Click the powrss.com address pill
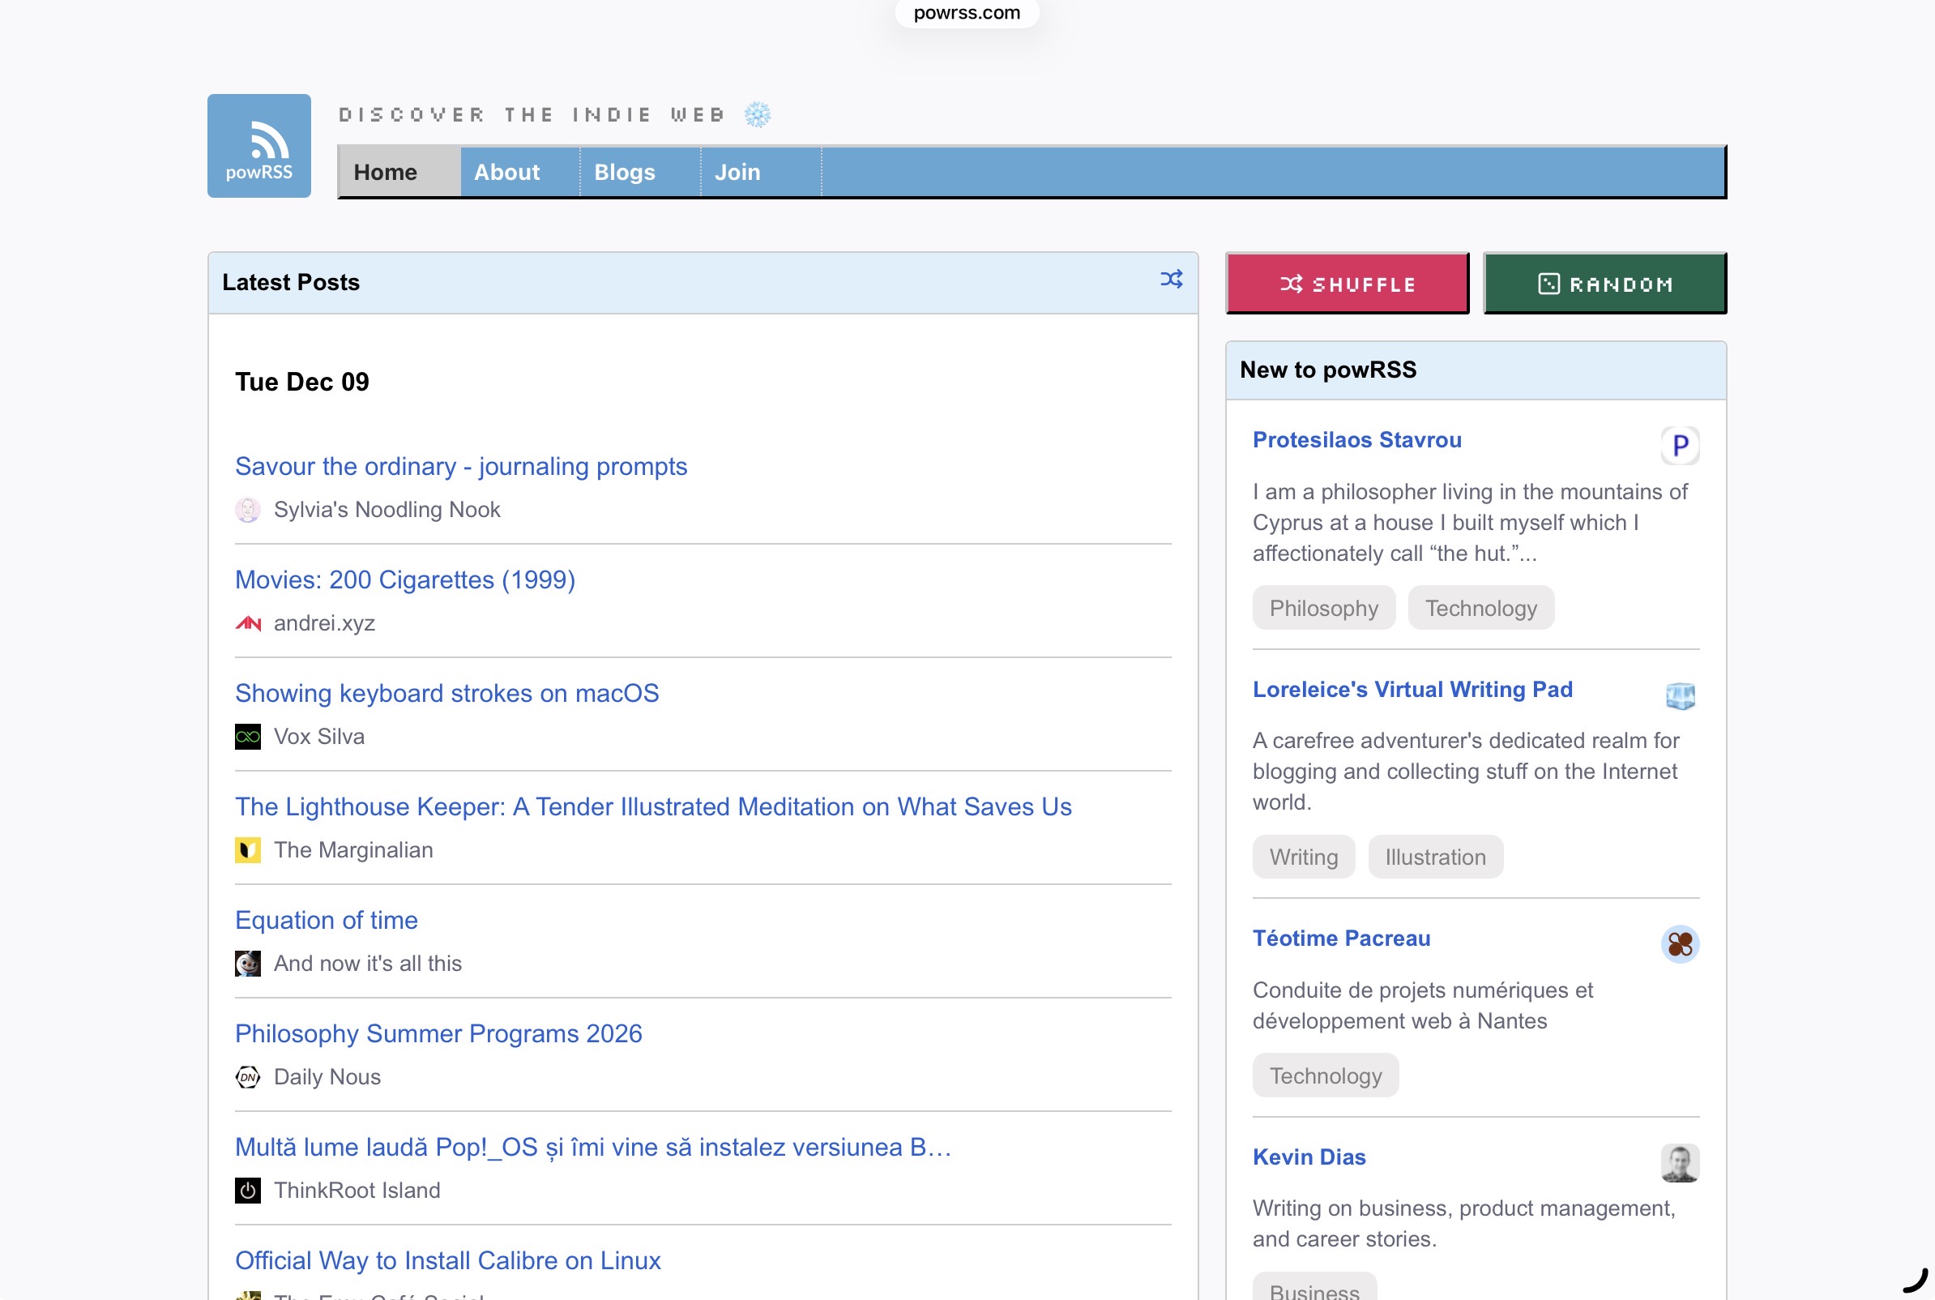 click(966, 12)
